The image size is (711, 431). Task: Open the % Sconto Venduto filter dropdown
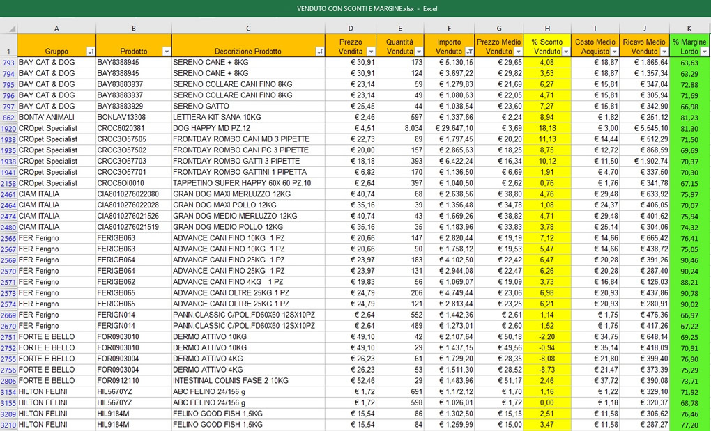pos(566,52)
